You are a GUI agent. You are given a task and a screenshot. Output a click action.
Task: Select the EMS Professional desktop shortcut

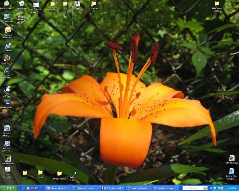pos(7,91)
